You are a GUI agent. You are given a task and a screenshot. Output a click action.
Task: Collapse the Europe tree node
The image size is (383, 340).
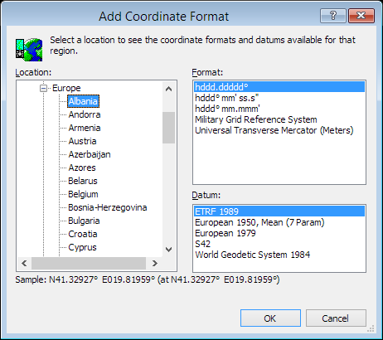[43, 89]
